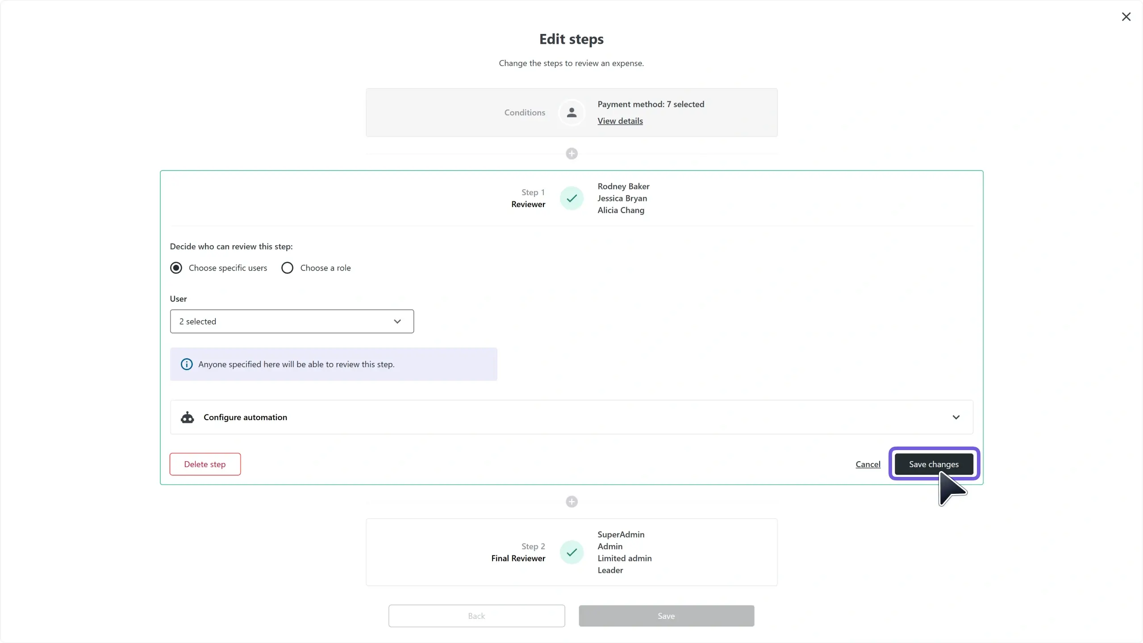Click the Leader role text
The width and height of the screenshot is (1143, 643).
pyautogui.click(x=610, y=570)
